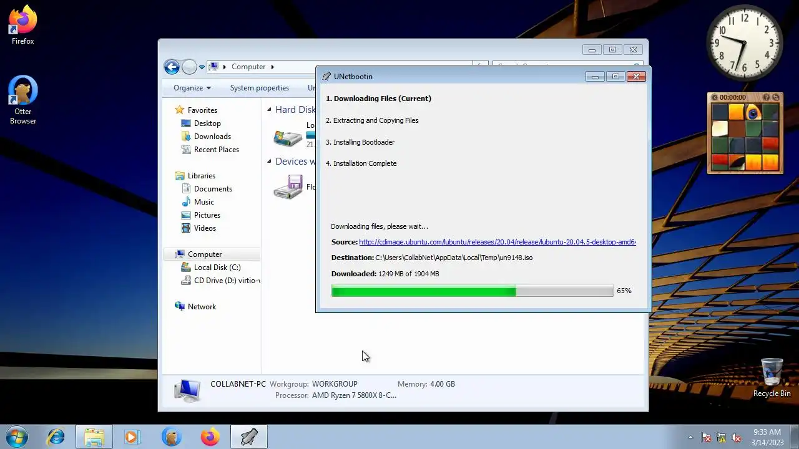Collapse the Devices with Removable Storage group
The image size is (799, 449).
[x=270, y=161]
